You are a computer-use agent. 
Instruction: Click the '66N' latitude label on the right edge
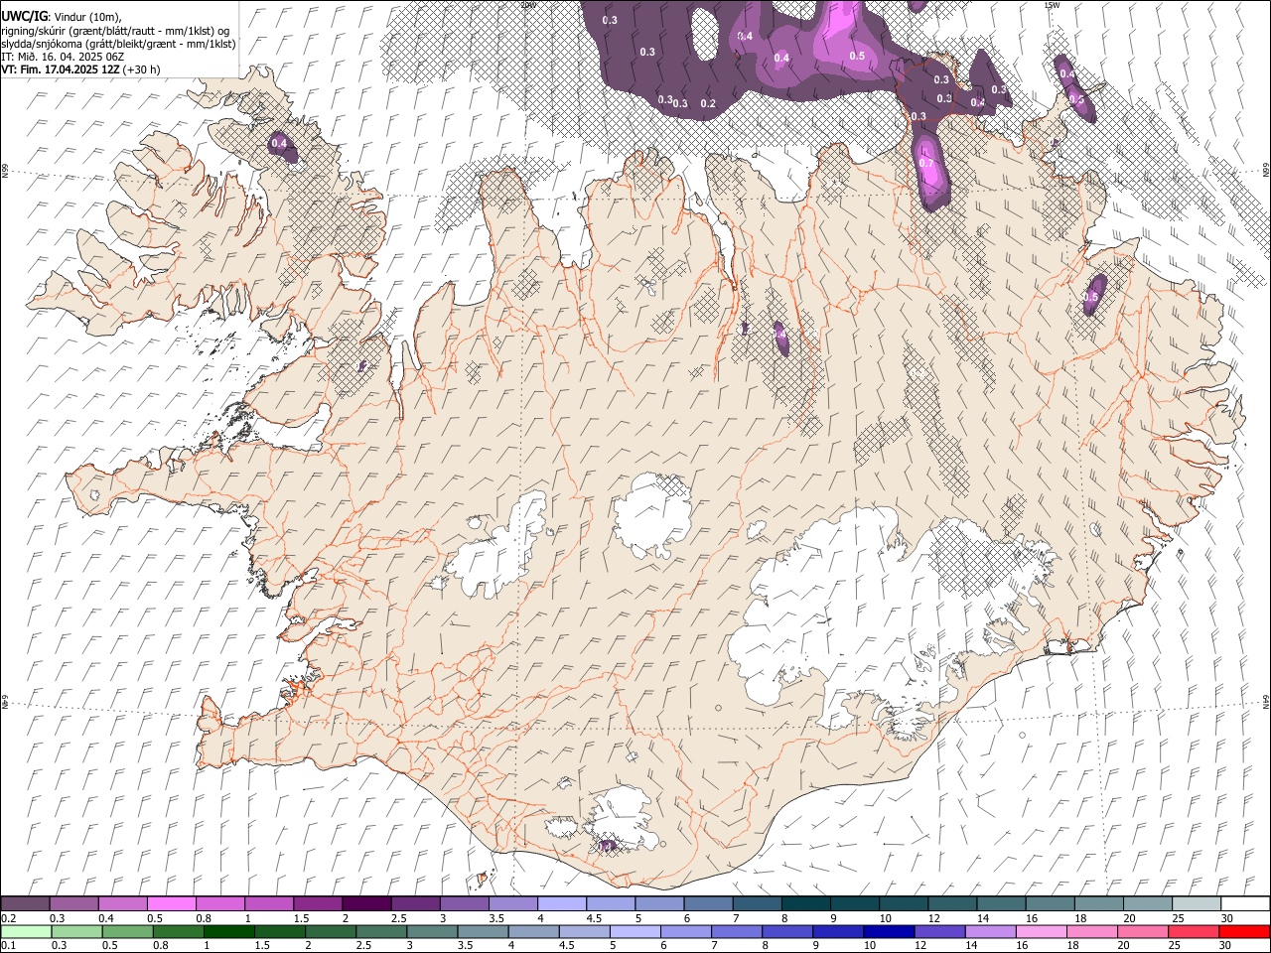(1266, 171)
